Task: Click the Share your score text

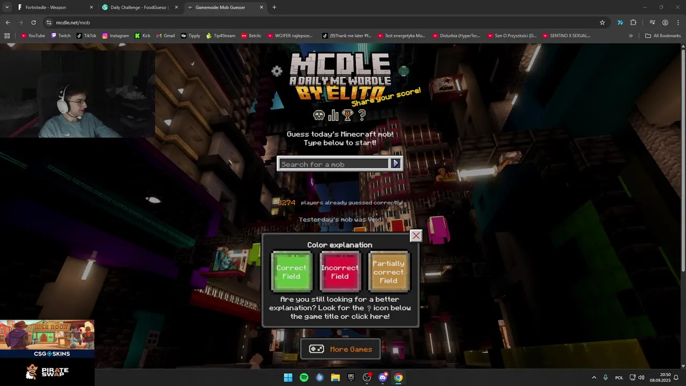Action: tap(386, 98)
